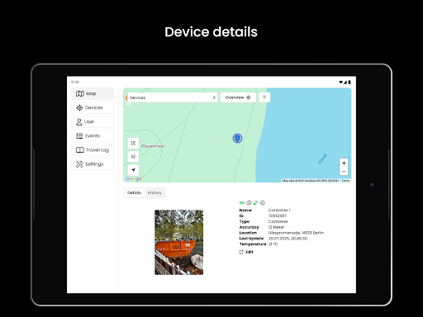Click the Google logo on the map
Image resolution: width=423 pixels, height=317 pixels.
(134, 178)
